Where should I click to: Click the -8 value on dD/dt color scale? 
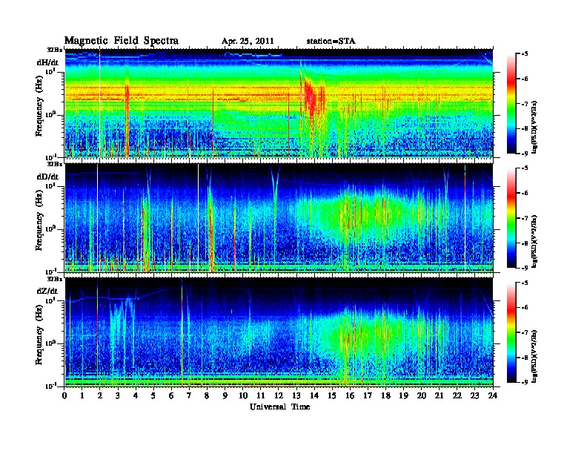coord(524,243)
